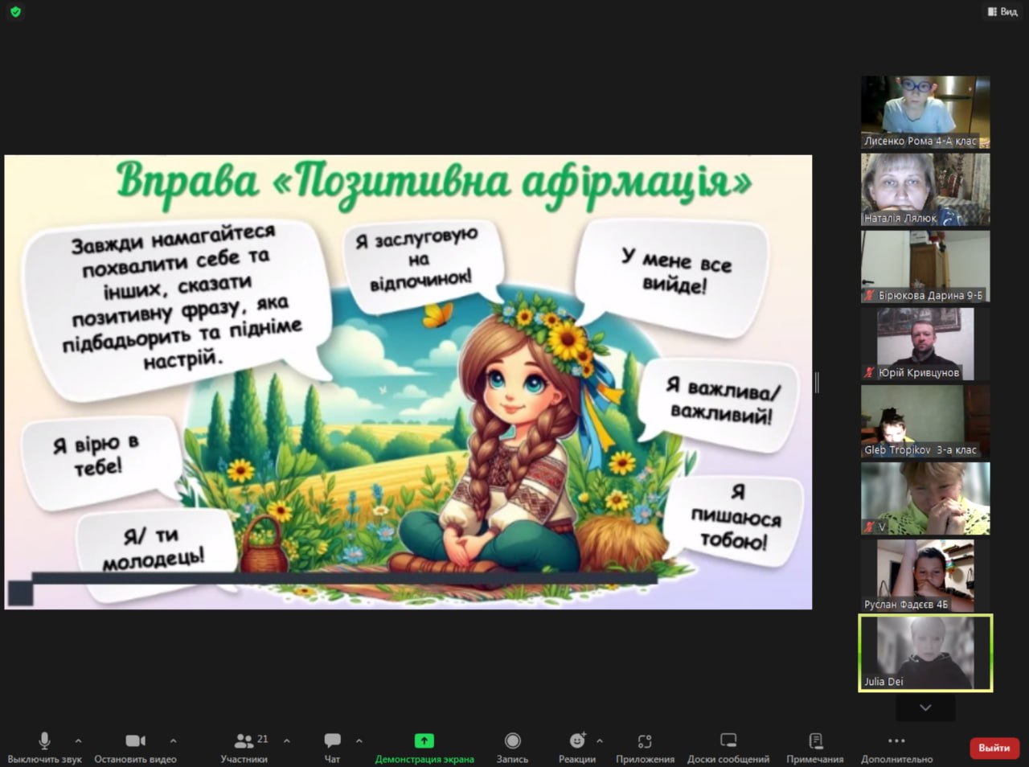Click the green encryption shield icon
The height and width of the screenshot is (767, 1029).
pos(15,12)
